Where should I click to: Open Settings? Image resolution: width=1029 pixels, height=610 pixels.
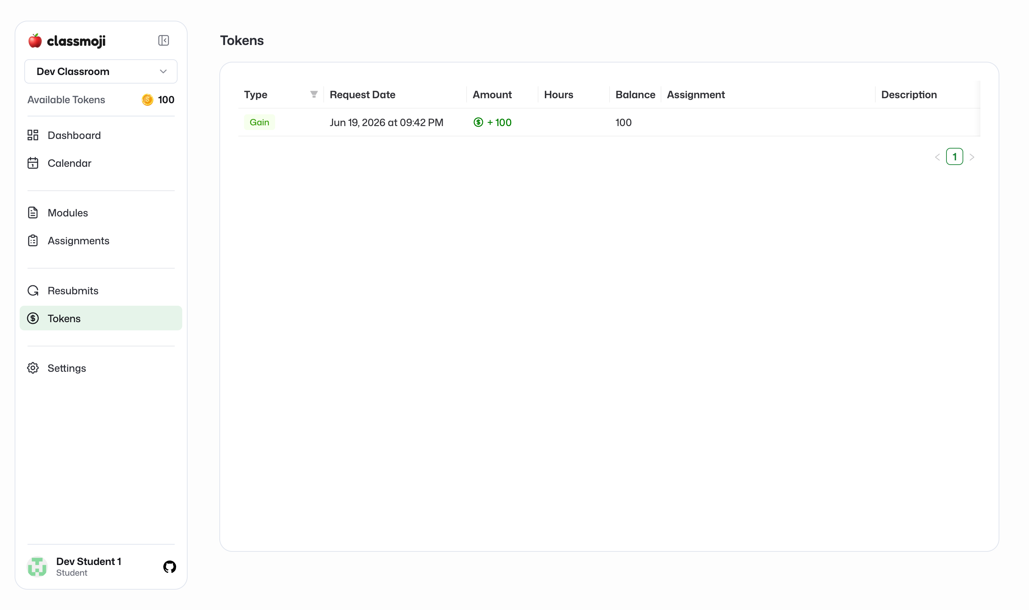coord(101,368)
